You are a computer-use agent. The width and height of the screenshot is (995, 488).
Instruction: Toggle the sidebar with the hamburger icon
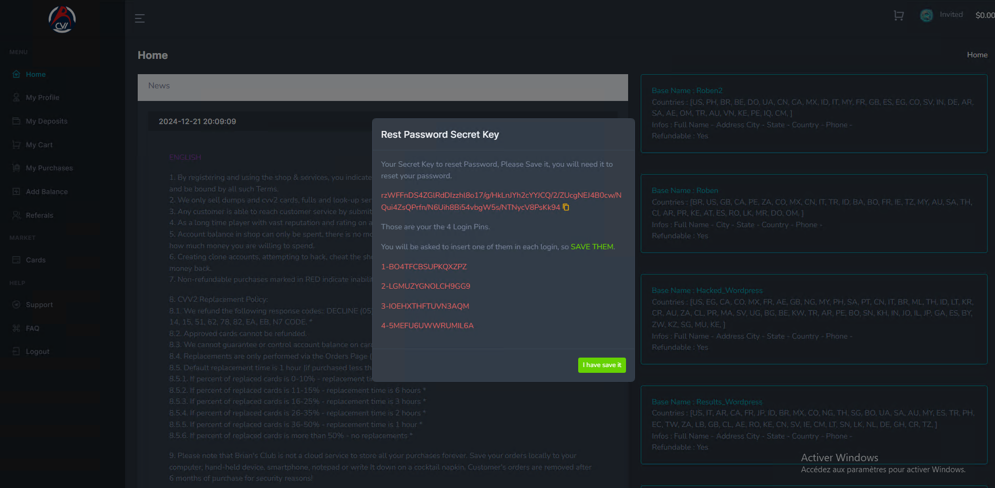[x=140, y=18]
